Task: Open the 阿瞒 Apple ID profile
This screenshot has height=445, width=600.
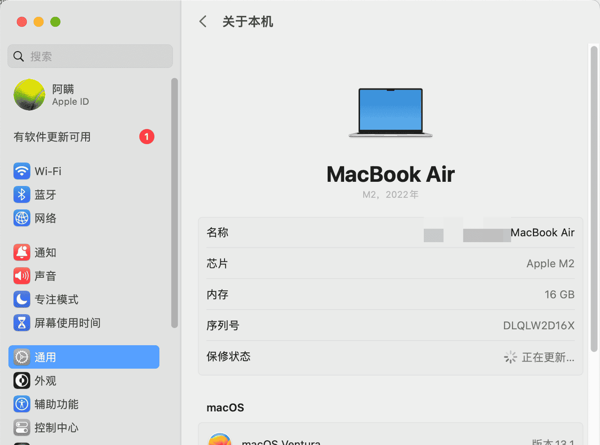Action: pyautogui.click(x=56, y=94)
